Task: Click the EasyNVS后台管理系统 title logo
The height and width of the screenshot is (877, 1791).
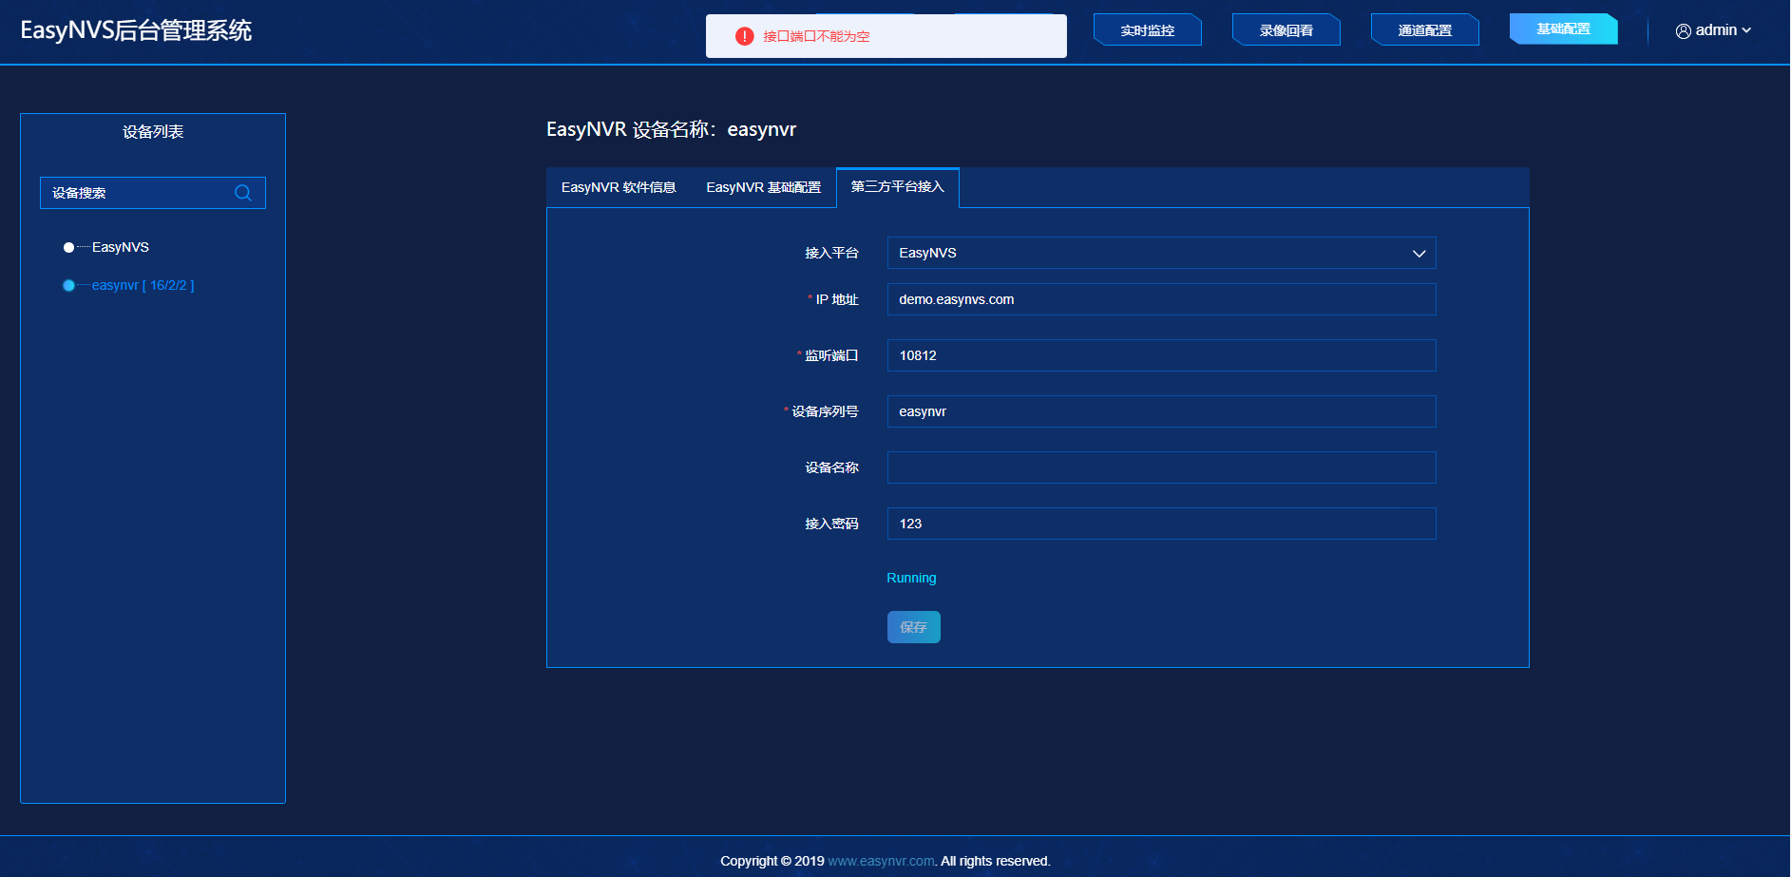Action: [x=136, y=30]
